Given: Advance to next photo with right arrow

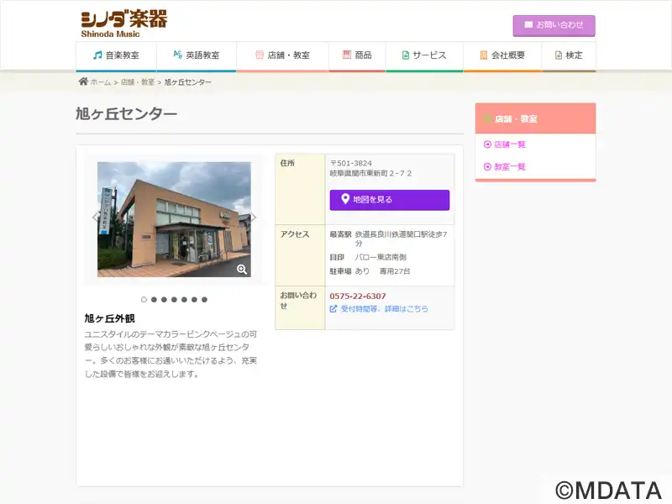Looking at the screenshot, I should coord(254,218).
